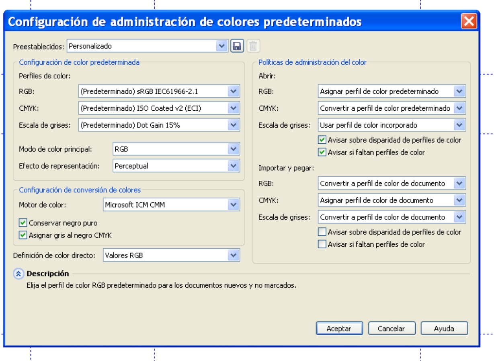This screenshot has height=361, width=494.
Task: Open Importar y pegar RGB policy dropdown
Action: point(392,183)
